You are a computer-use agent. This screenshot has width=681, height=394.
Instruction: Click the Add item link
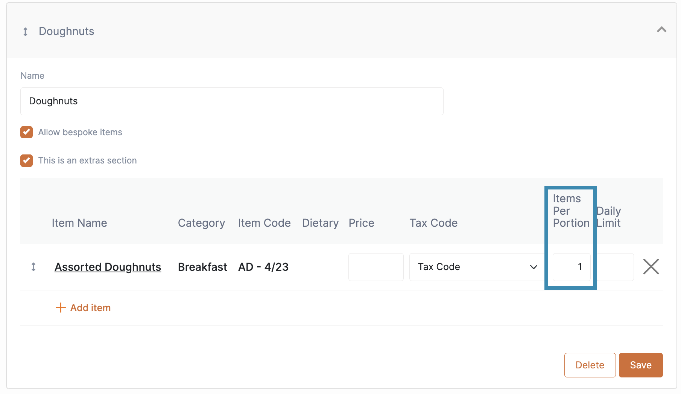tap(90, 308)
